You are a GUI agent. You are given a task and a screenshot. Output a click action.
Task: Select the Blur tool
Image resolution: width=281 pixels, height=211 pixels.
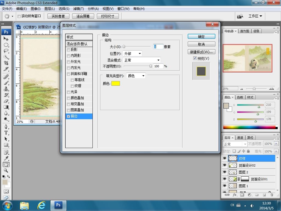[6, 113]
